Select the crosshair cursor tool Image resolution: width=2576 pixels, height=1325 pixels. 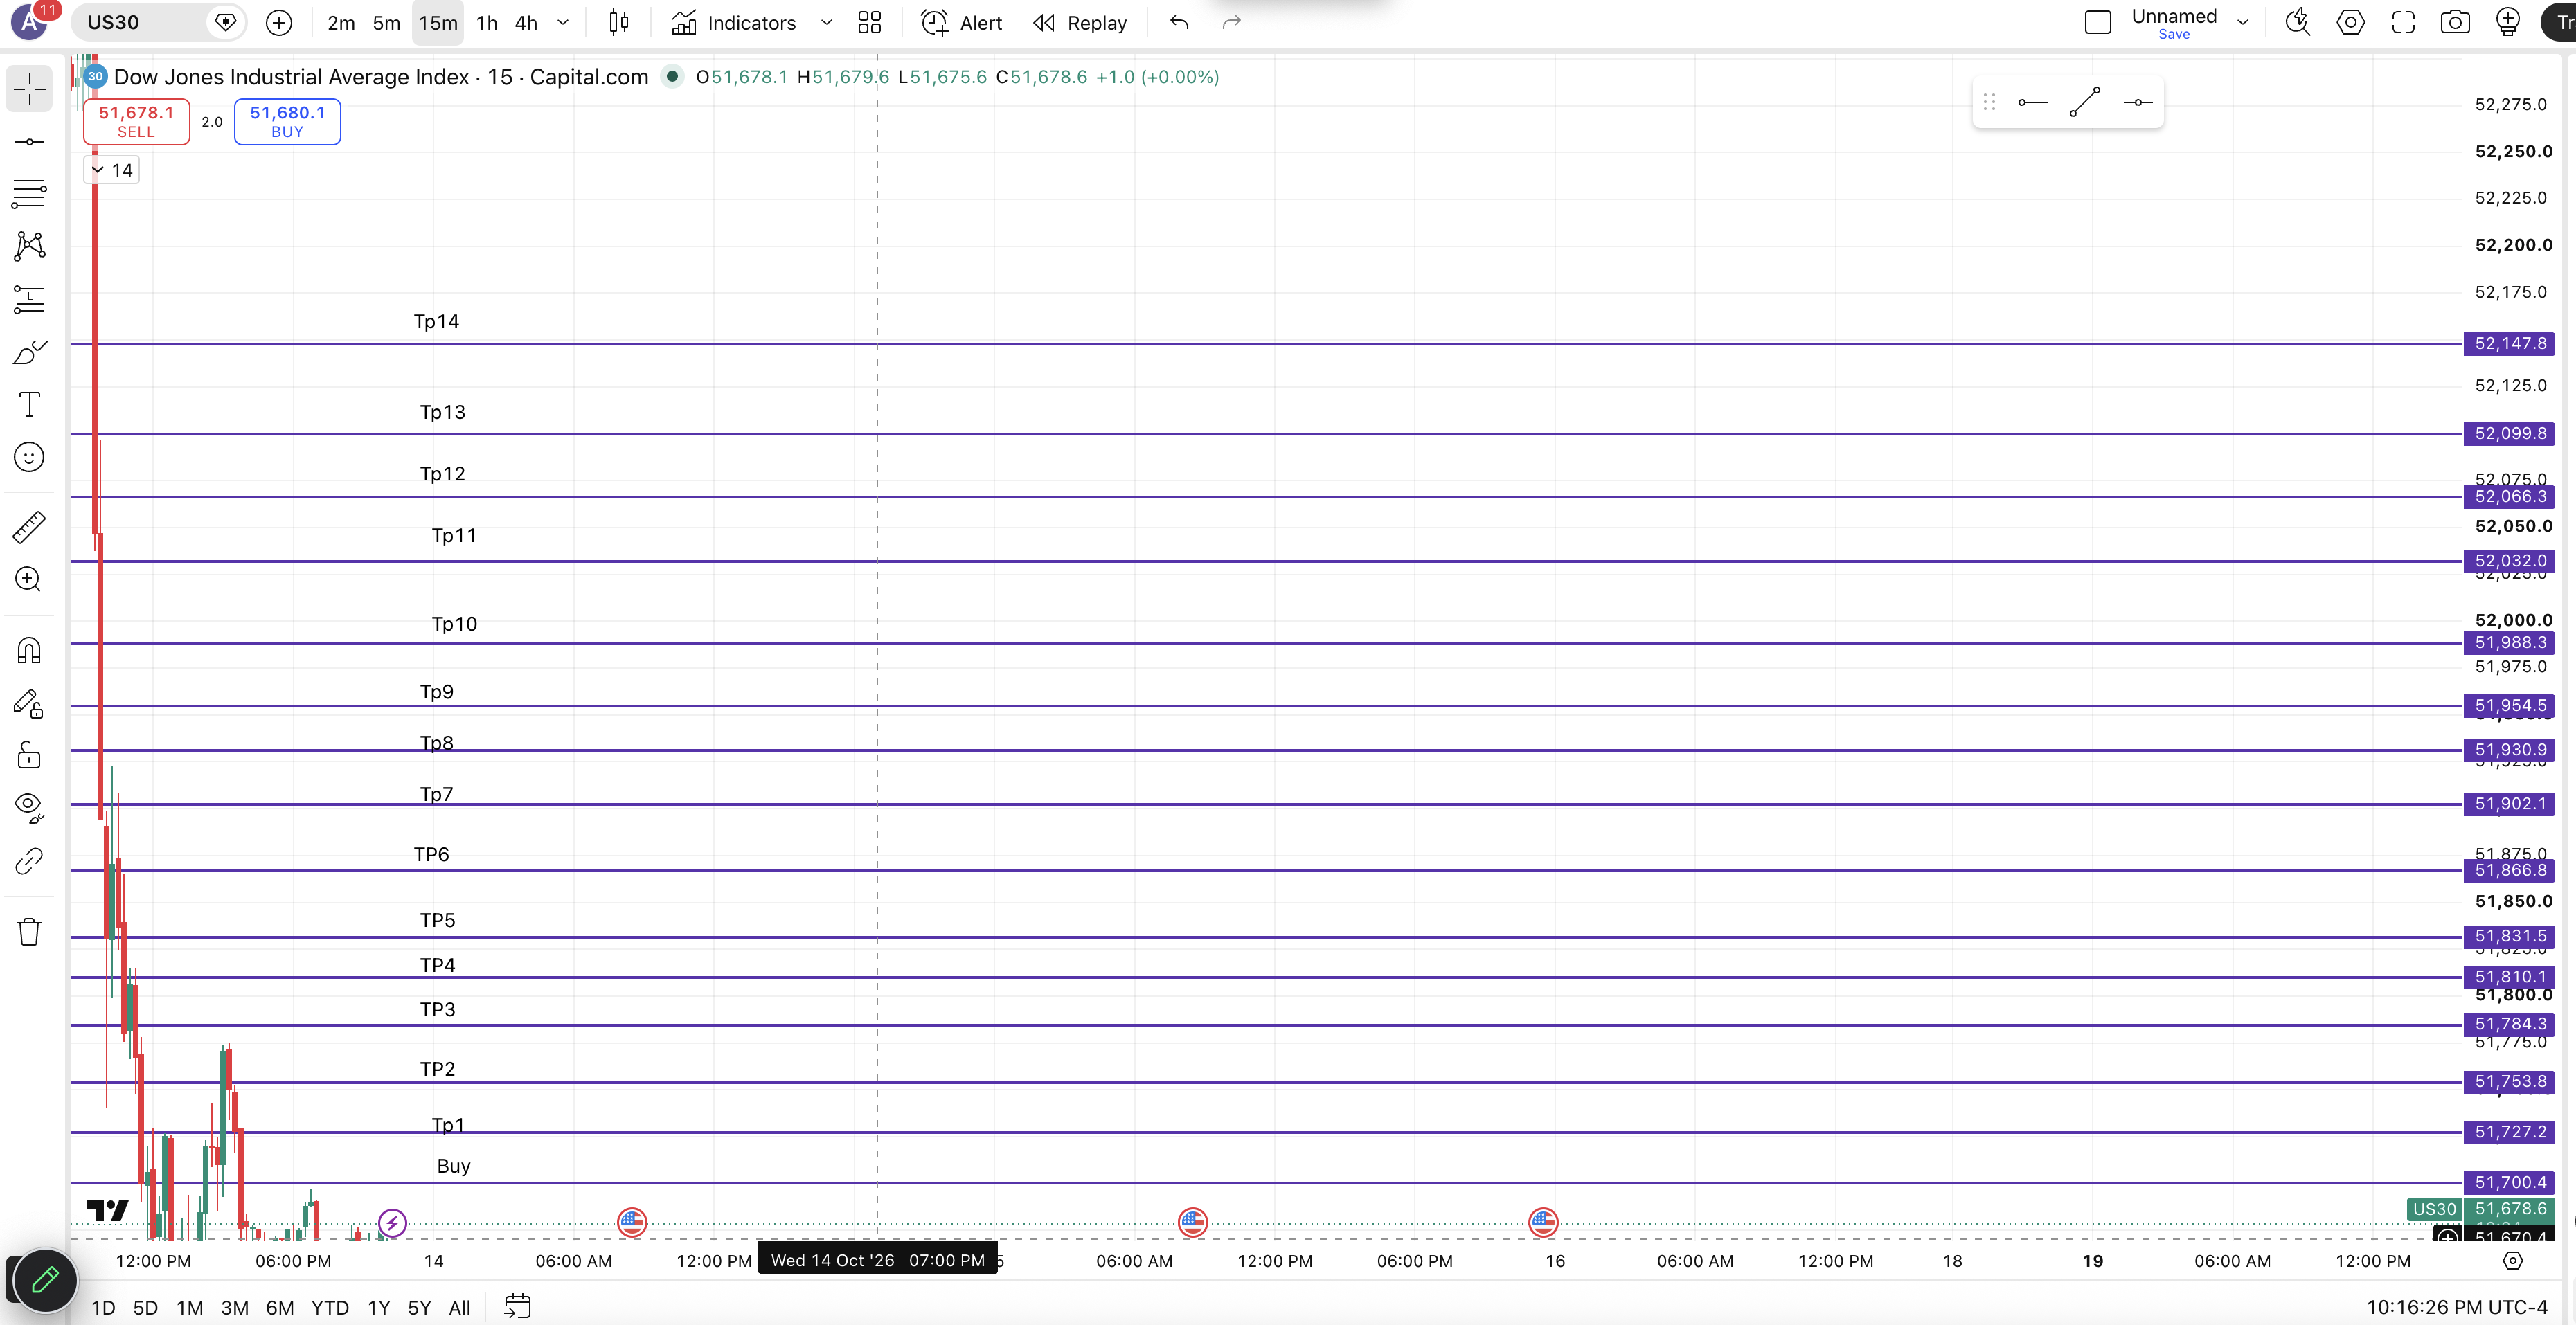[29, 89]
